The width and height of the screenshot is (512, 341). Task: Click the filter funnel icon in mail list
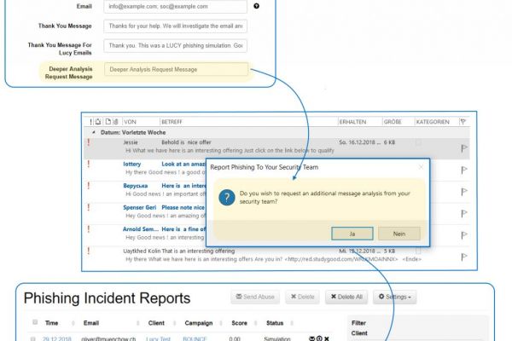coord(464,122)
